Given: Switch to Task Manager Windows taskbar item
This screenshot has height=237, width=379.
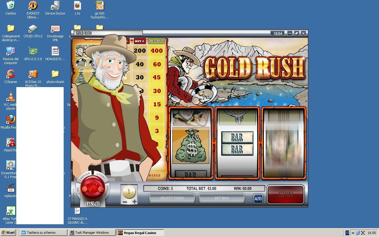Looking at the screenshot, I should pos(92,233).
